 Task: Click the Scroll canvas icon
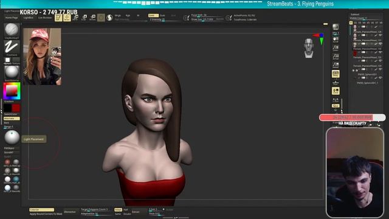point(336,40)
